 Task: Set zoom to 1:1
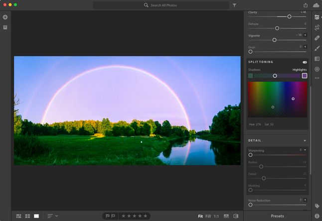pyautogui.click(x=216, y=216)
